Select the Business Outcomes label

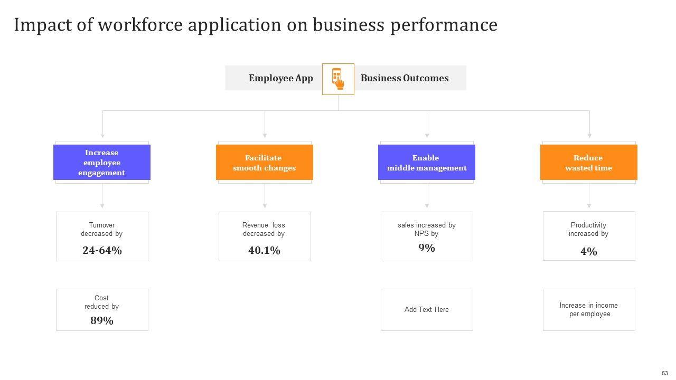[405, 78]
